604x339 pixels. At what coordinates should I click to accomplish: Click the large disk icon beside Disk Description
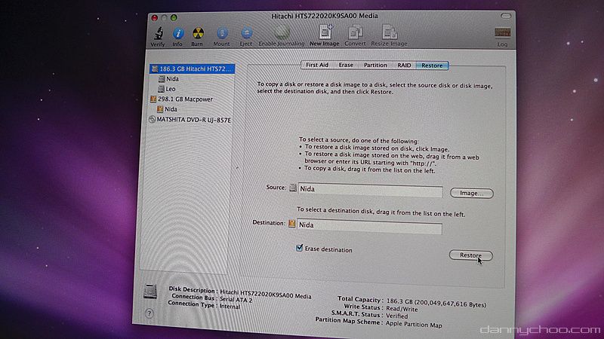(x=150, y=292)
